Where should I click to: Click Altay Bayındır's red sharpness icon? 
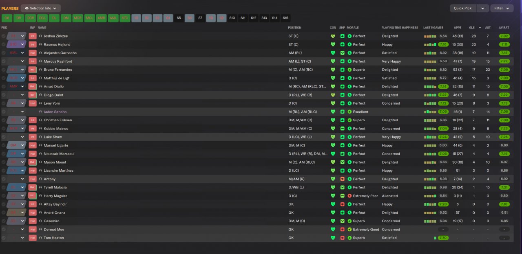(x=342, y=204)
